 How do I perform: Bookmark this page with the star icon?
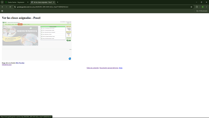point(191,7)
